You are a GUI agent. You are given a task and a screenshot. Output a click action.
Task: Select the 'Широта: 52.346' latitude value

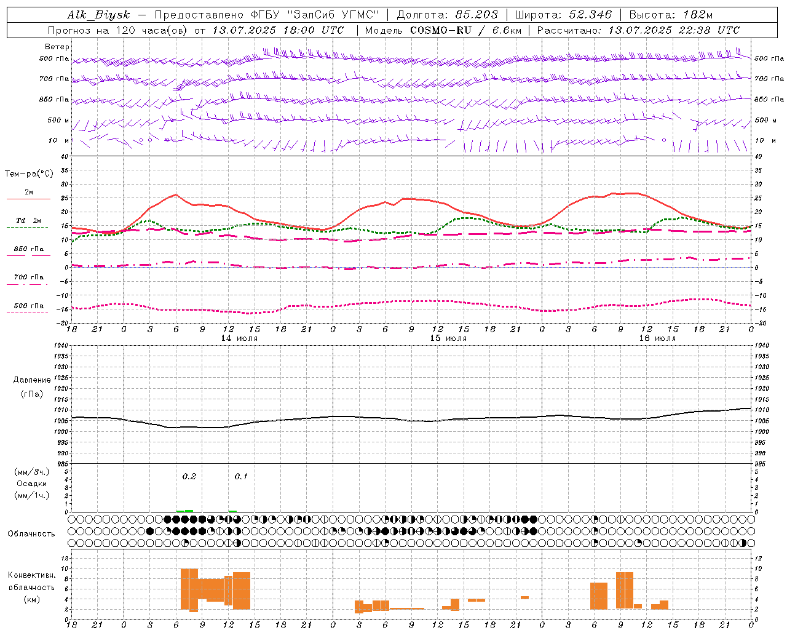563,15
